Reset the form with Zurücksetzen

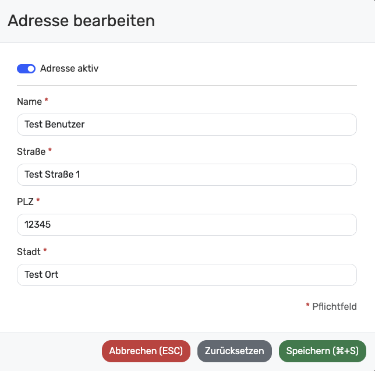235,351
